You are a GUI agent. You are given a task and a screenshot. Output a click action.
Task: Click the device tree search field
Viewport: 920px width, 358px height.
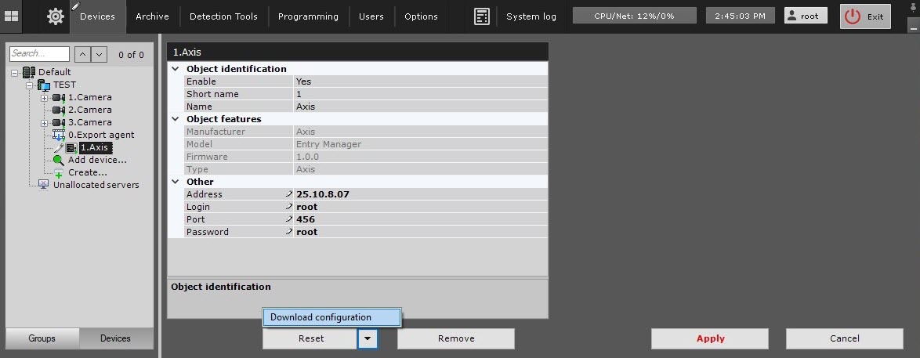pyautogui.click(x=39, y=54)
